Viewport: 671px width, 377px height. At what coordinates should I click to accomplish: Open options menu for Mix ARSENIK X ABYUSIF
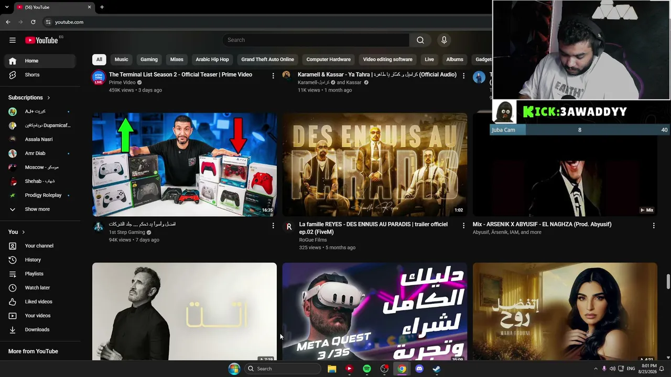coord(654,226)
